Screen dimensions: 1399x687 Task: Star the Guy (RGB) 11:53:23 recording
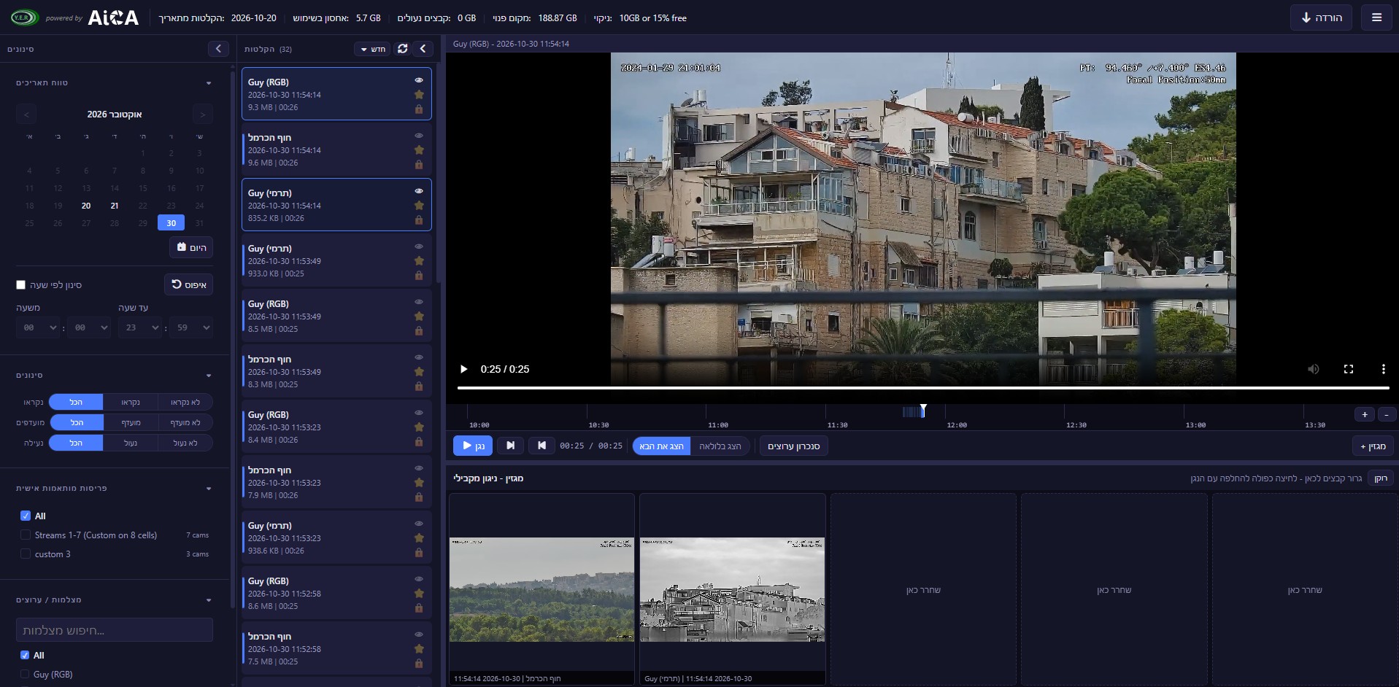[419, 427]
